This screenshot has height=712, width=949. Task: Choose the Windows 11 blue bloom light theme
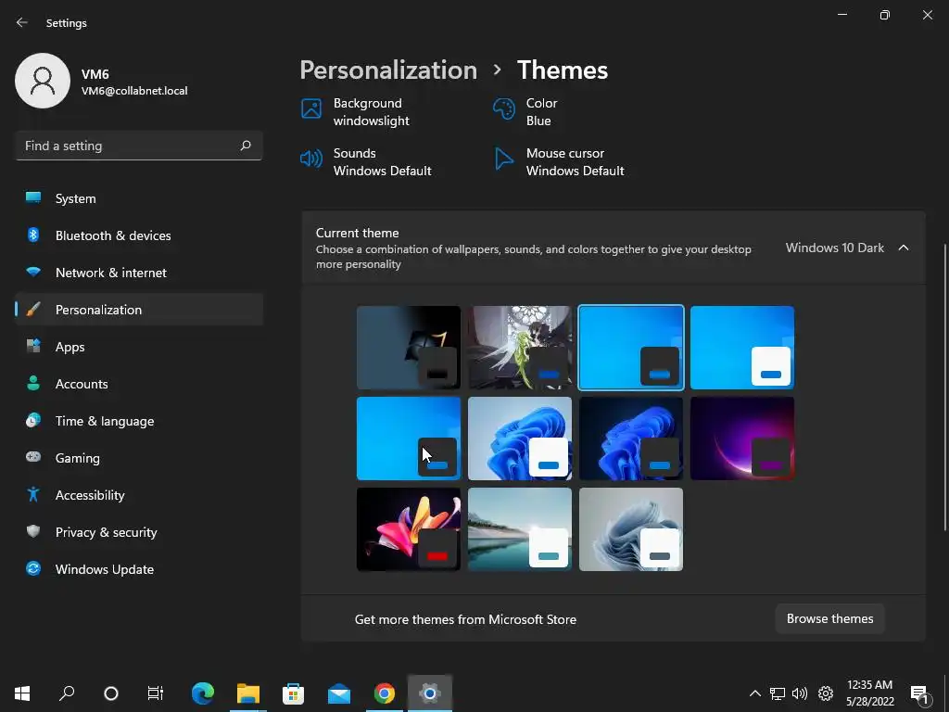tap(520, 439)
